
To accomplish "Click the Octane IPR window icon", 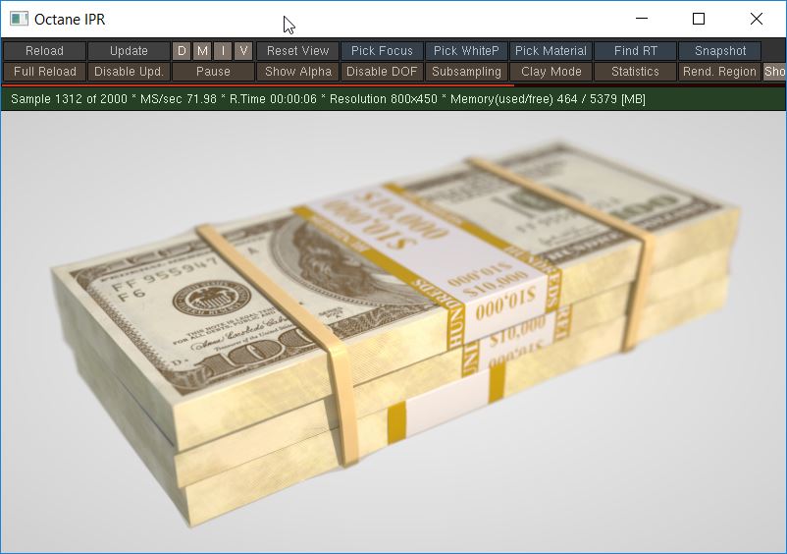I will pos(19,19).
